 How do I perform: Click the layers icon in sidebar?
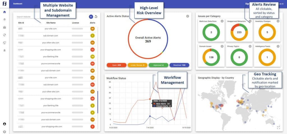[4, 20]
